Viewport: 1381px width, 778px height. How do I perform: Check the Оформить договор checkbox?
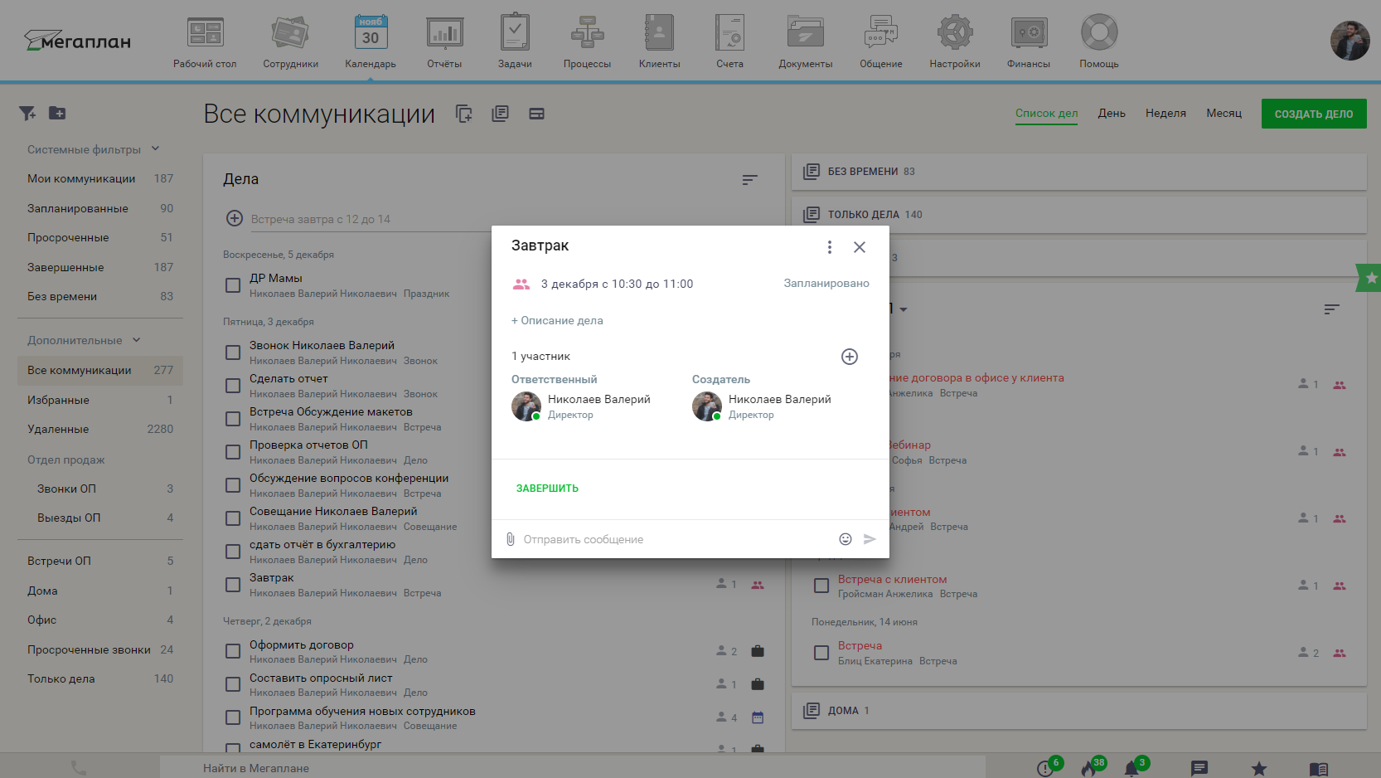pyautogui.click(x=233, y=652)
